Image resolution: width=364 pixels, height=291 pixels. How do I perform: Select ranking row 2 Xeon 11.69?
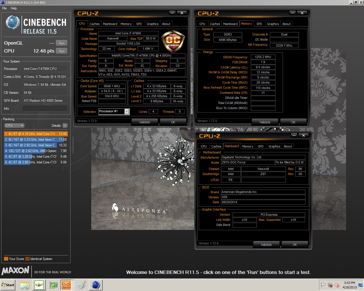36,140
